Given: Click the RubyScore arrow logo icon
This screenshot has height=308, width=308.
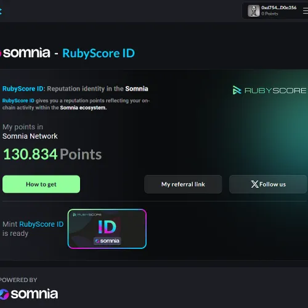Looking at the screenshot, I should point(237,90).
